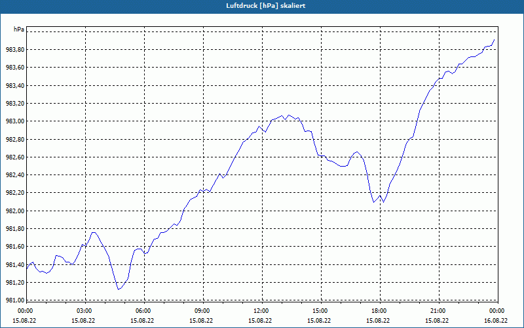Select the 16.08.22 date label

pos(496,321)
